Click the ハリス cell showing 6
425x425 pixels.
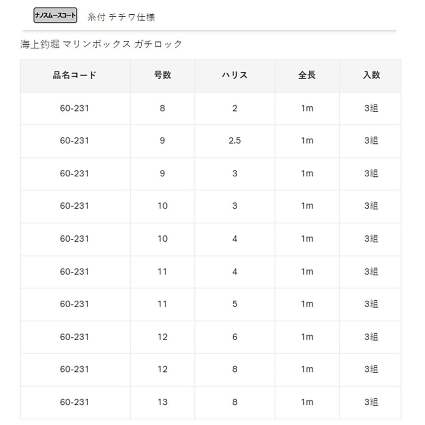pyautogui.click(x=235, y=337)
